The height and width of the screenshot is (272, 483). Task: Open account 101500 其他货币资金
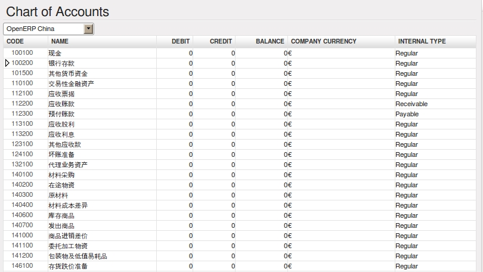click(x=67, y=73)
